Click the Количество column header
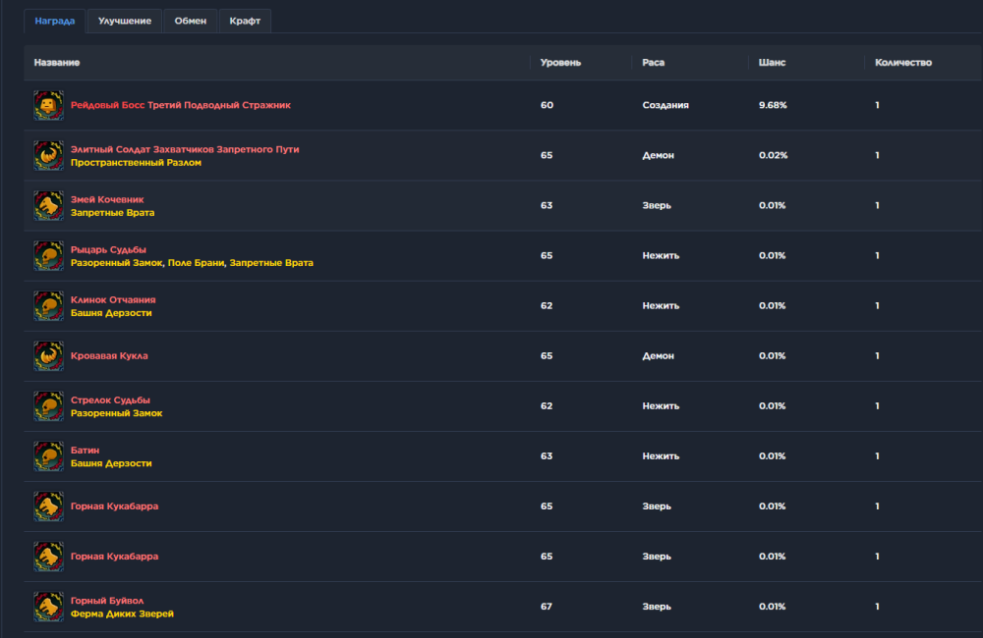The height and width of the screenshot is (638, 983). pos(903,63)
